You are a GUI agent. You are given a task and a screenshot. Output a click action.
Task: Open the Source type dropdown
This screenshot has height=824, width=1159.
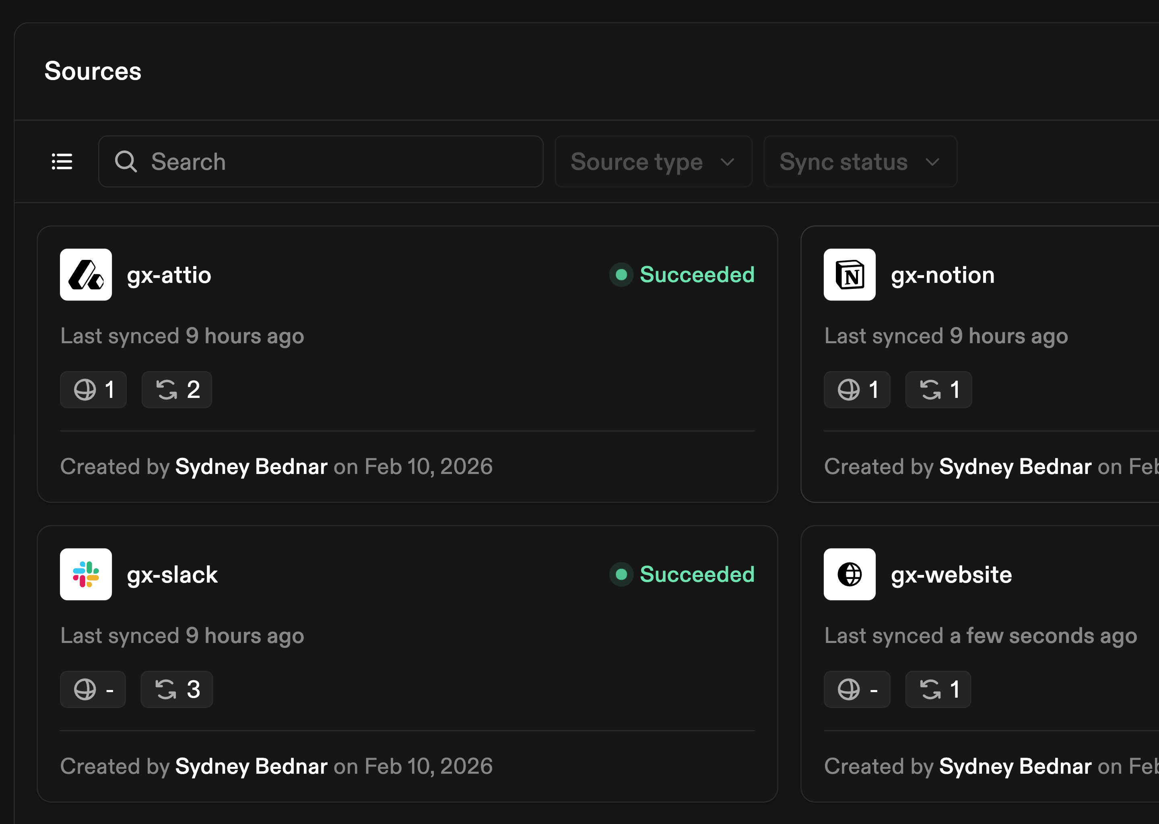[653, 161]
